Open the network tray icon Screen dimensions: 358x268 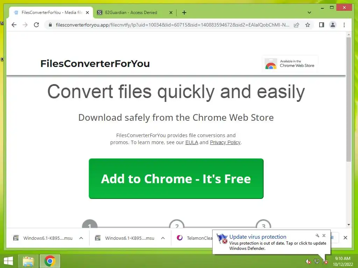(317, 261)
